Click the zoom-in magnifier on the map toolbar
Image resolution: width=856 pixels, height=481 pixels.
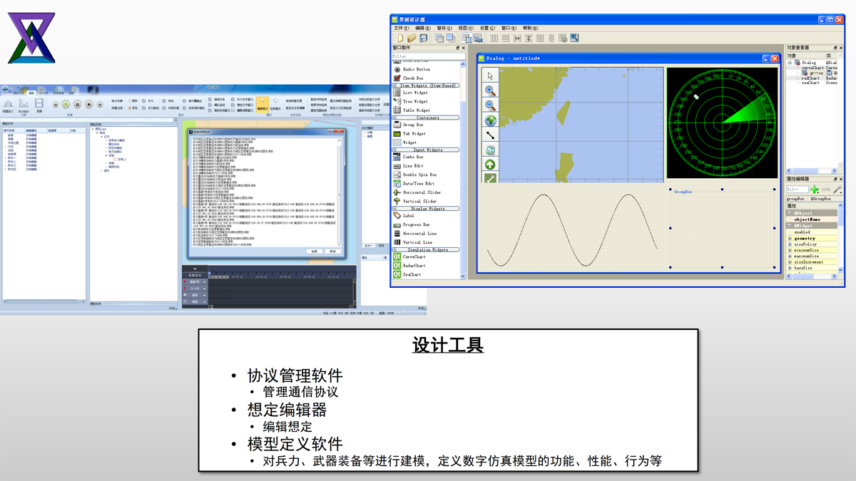(490, 90)
